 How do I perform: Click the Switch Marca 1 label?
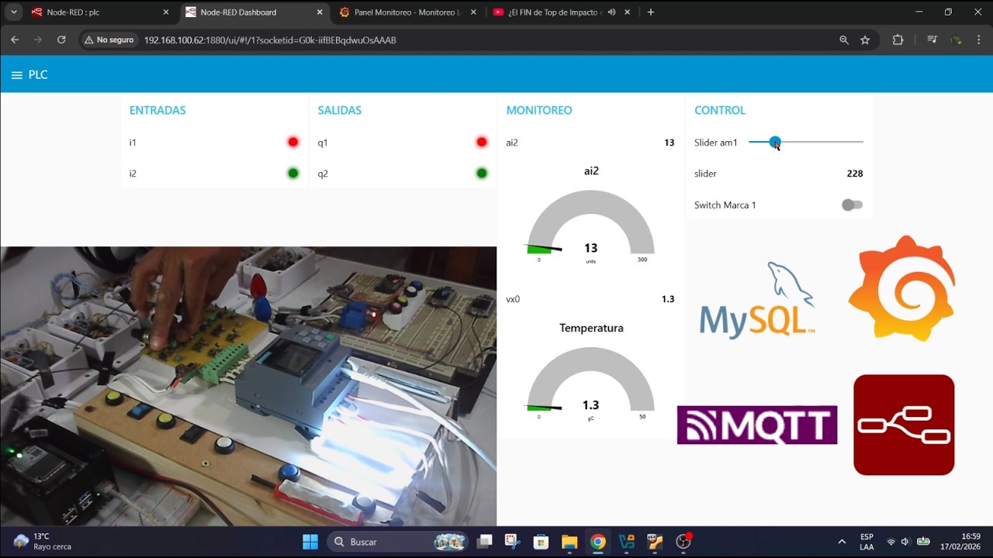point(725,205)
